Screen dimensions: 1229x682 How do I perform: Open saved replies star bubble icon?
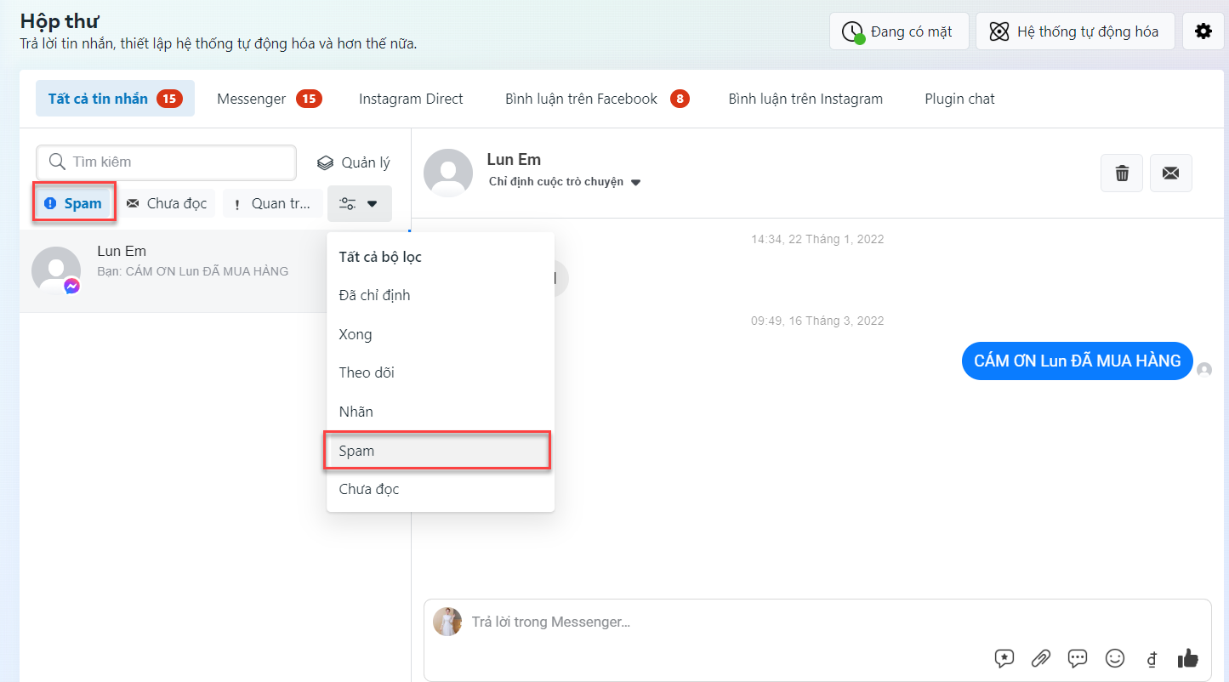click(1004, 658)
